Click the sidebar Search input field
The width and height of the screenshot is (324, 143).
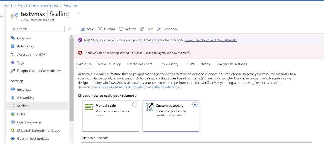coord(38,29)
